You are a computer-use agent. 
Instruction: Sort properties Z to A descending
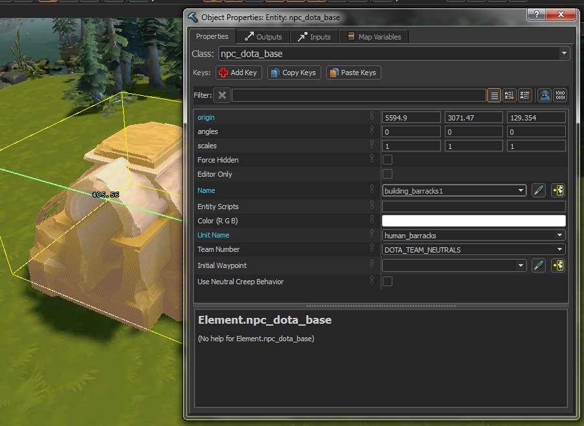(524, 95)
